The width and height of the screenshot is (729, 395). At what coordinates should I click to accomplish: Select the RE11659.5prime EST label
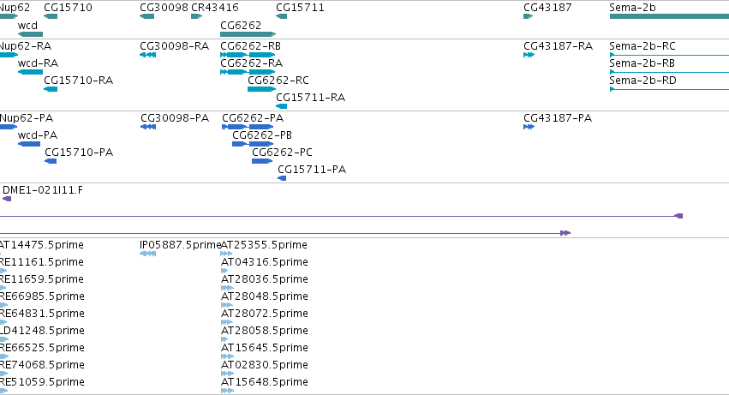[42, 279]
